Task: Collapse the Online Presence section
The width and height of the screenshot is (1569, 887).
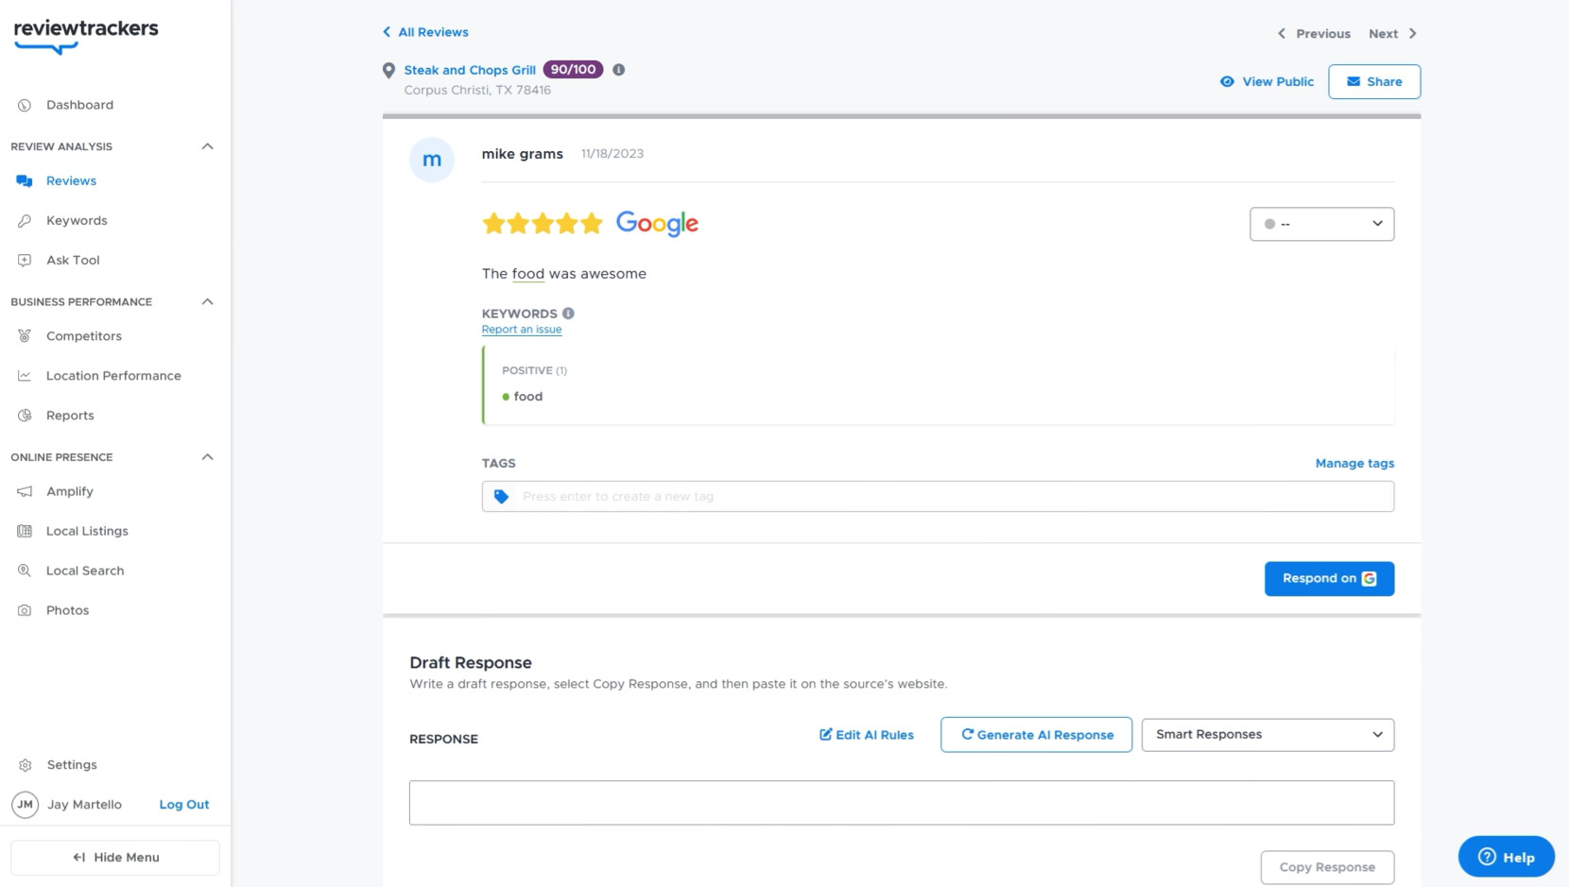Action: (x=207, y=456)
